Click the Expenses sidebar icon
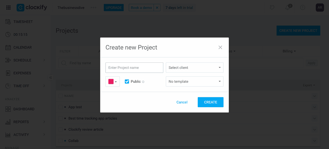This screenshot has height=149, width=329. [8, 73]
